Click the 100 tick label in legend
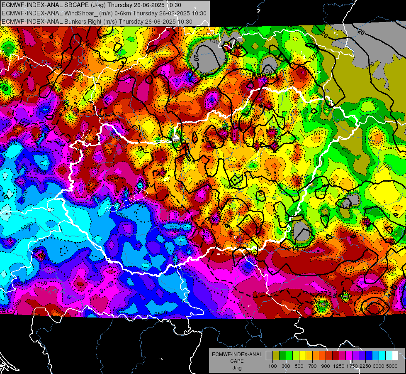406x374 pixels. click(x=272, y=366)
